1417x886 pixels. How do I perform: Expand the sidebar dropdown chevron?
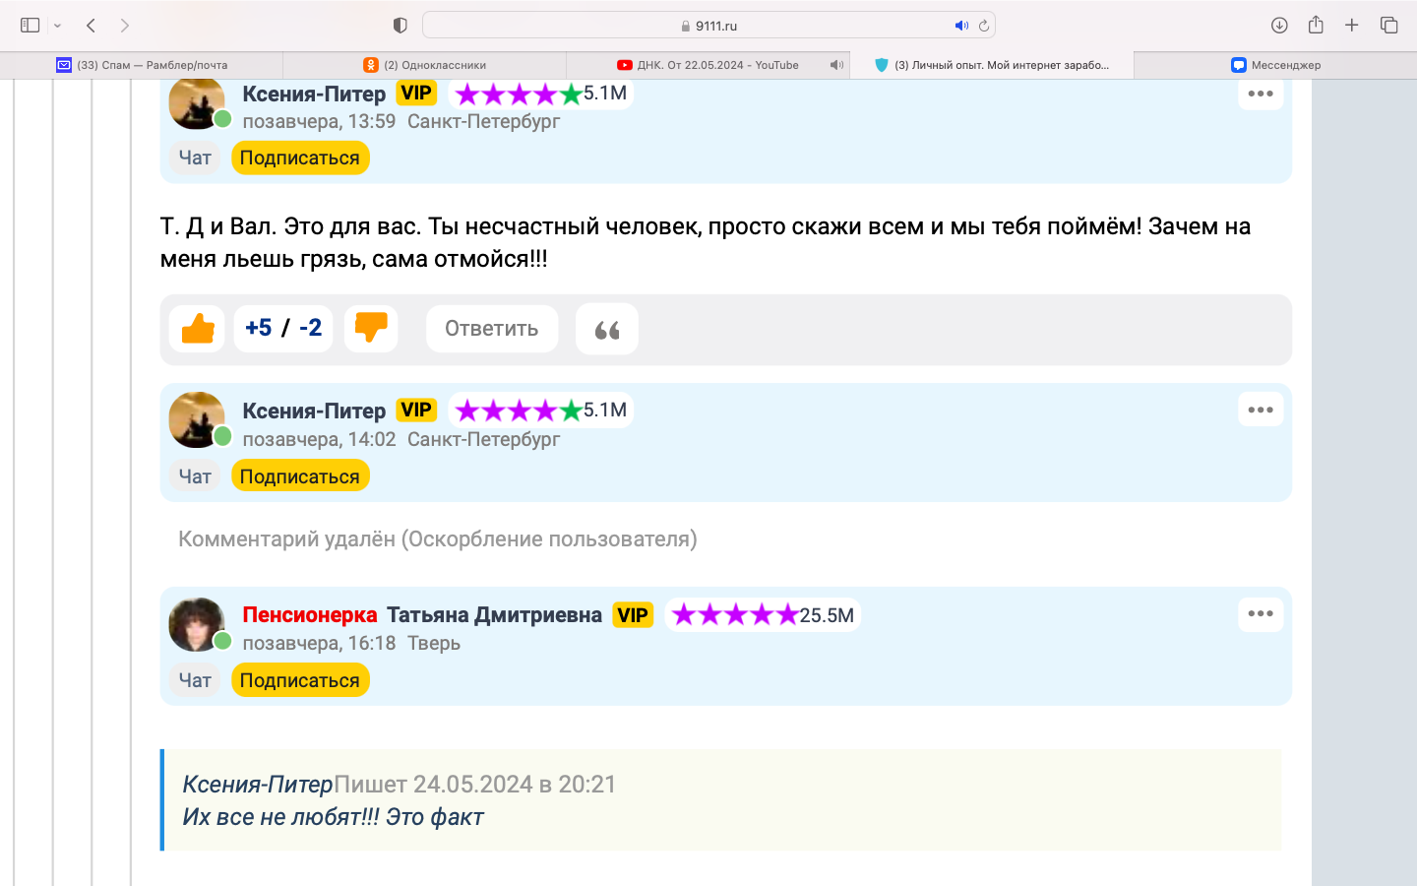coord(57,26)
